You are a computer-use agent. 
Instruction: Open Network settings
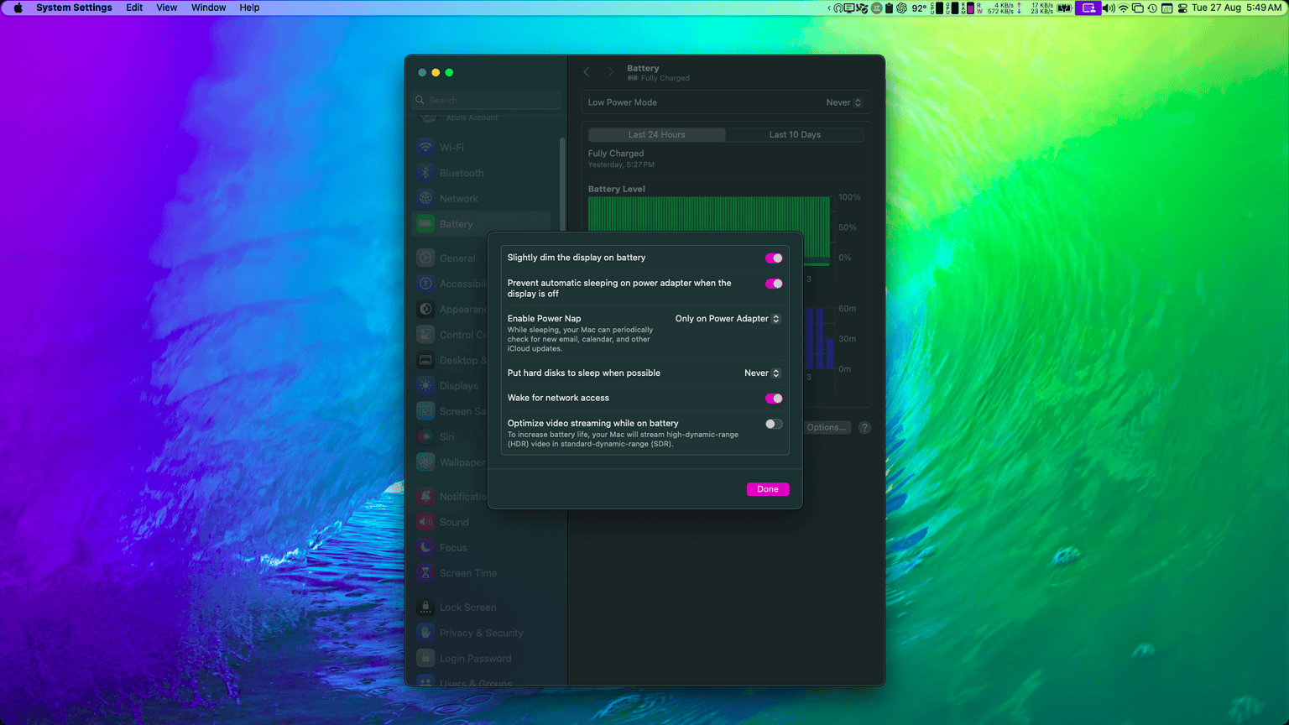pos(458,198)
